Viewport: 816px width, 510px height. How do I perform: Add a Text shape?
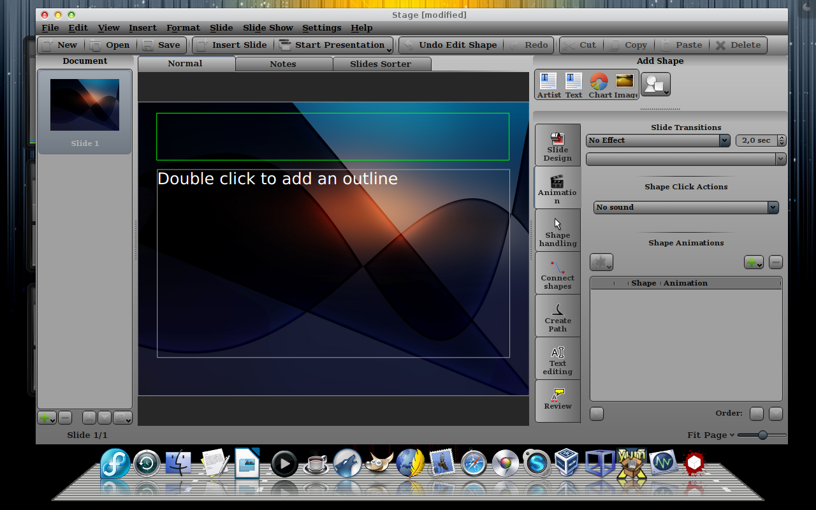pos(574,85)
